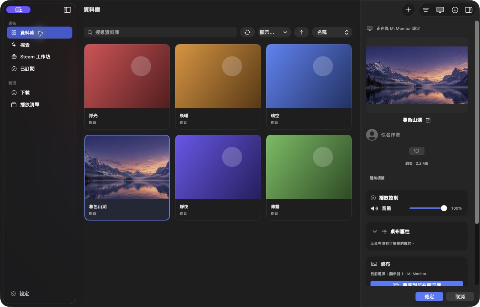Collapse the 桌布屬性 section chevron
Image resolution: width=480 pixels, height=307 pixels.
point(375,232)
